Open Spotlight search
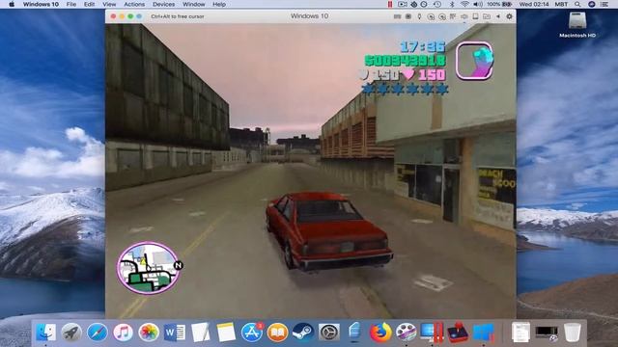The image size is (618, 347). [x=577, y=4]
